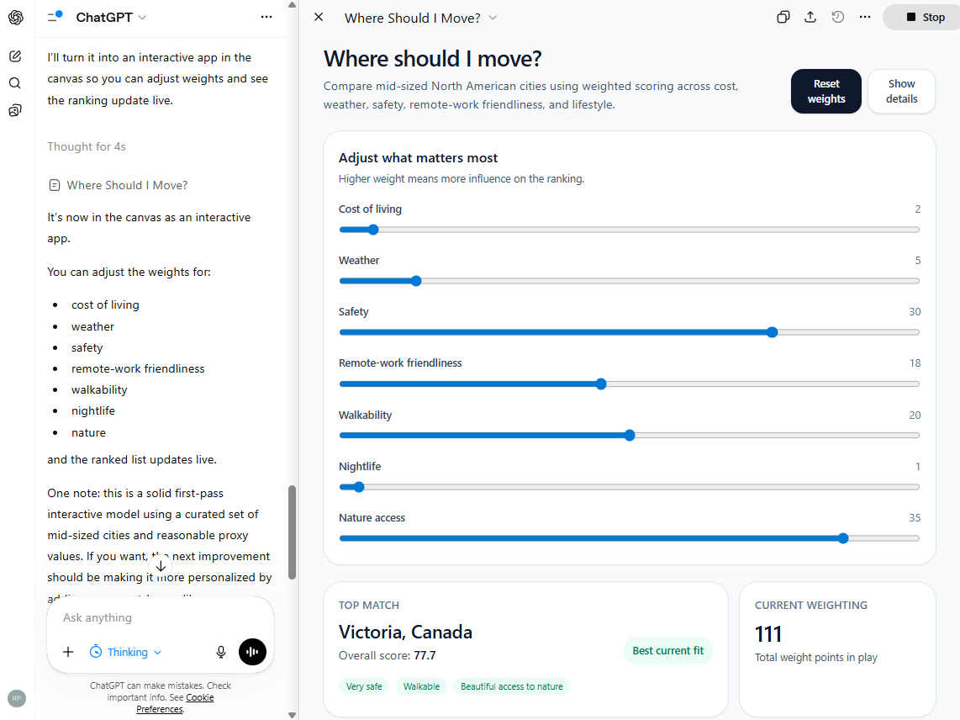Copy the canvas content using the copy icon
Image resolution: width=960 pixels, height=720 pixels.
click(x=783, y=17)
